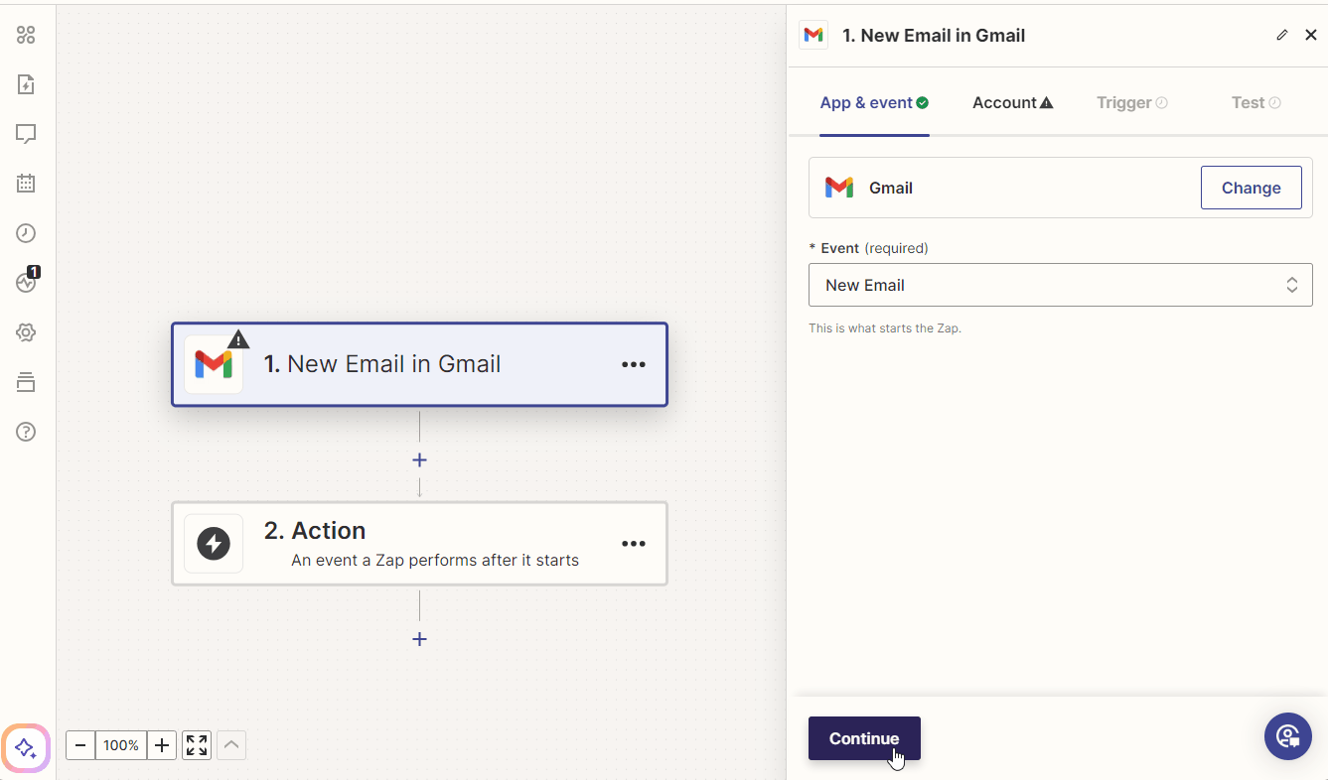Zoom in the canvas with the plus button
1328x780 pixels.
click(x=162, y=745)
